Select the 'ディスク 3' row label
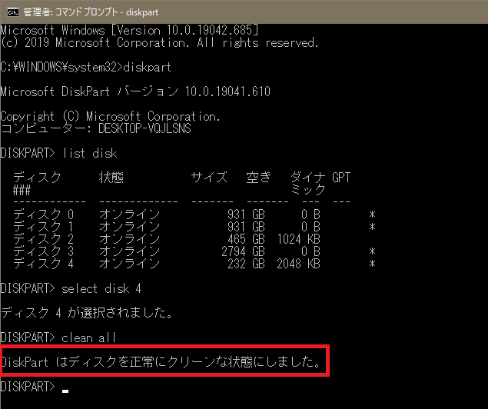This screenshot has height=409, width=488. (43, 251)
